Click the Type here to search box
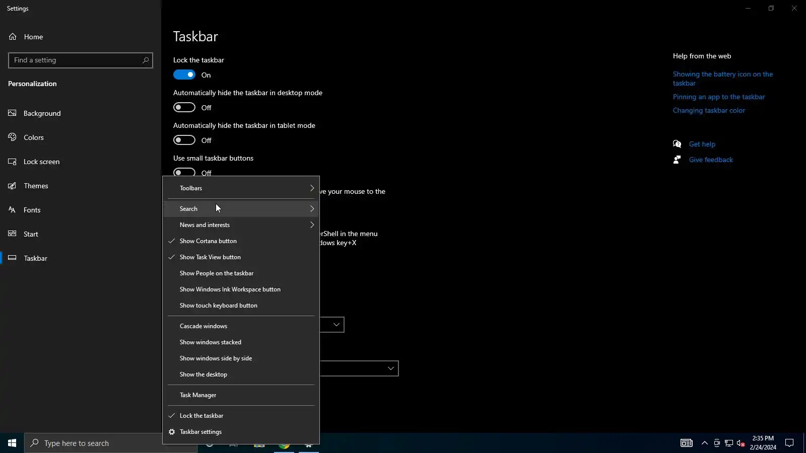806x453 pixels. [x=93, y=443]
